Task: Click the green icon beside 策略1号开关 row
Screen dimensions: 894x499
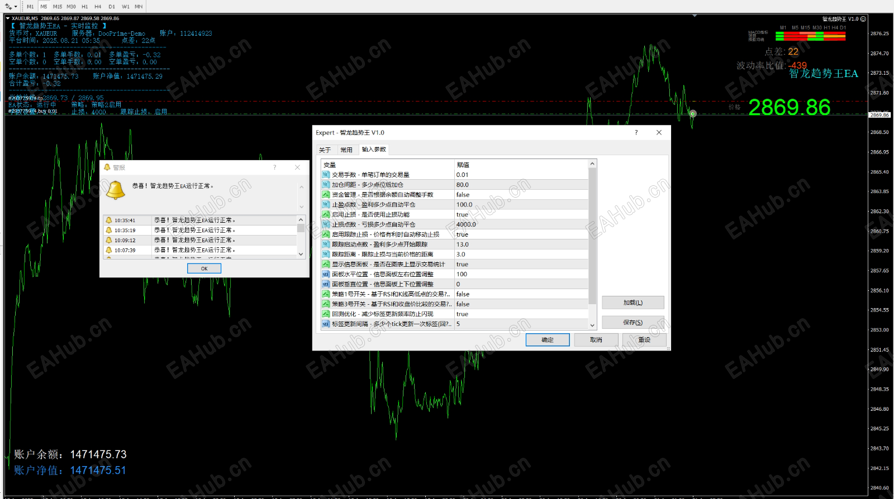Action: tap(326, 294)
